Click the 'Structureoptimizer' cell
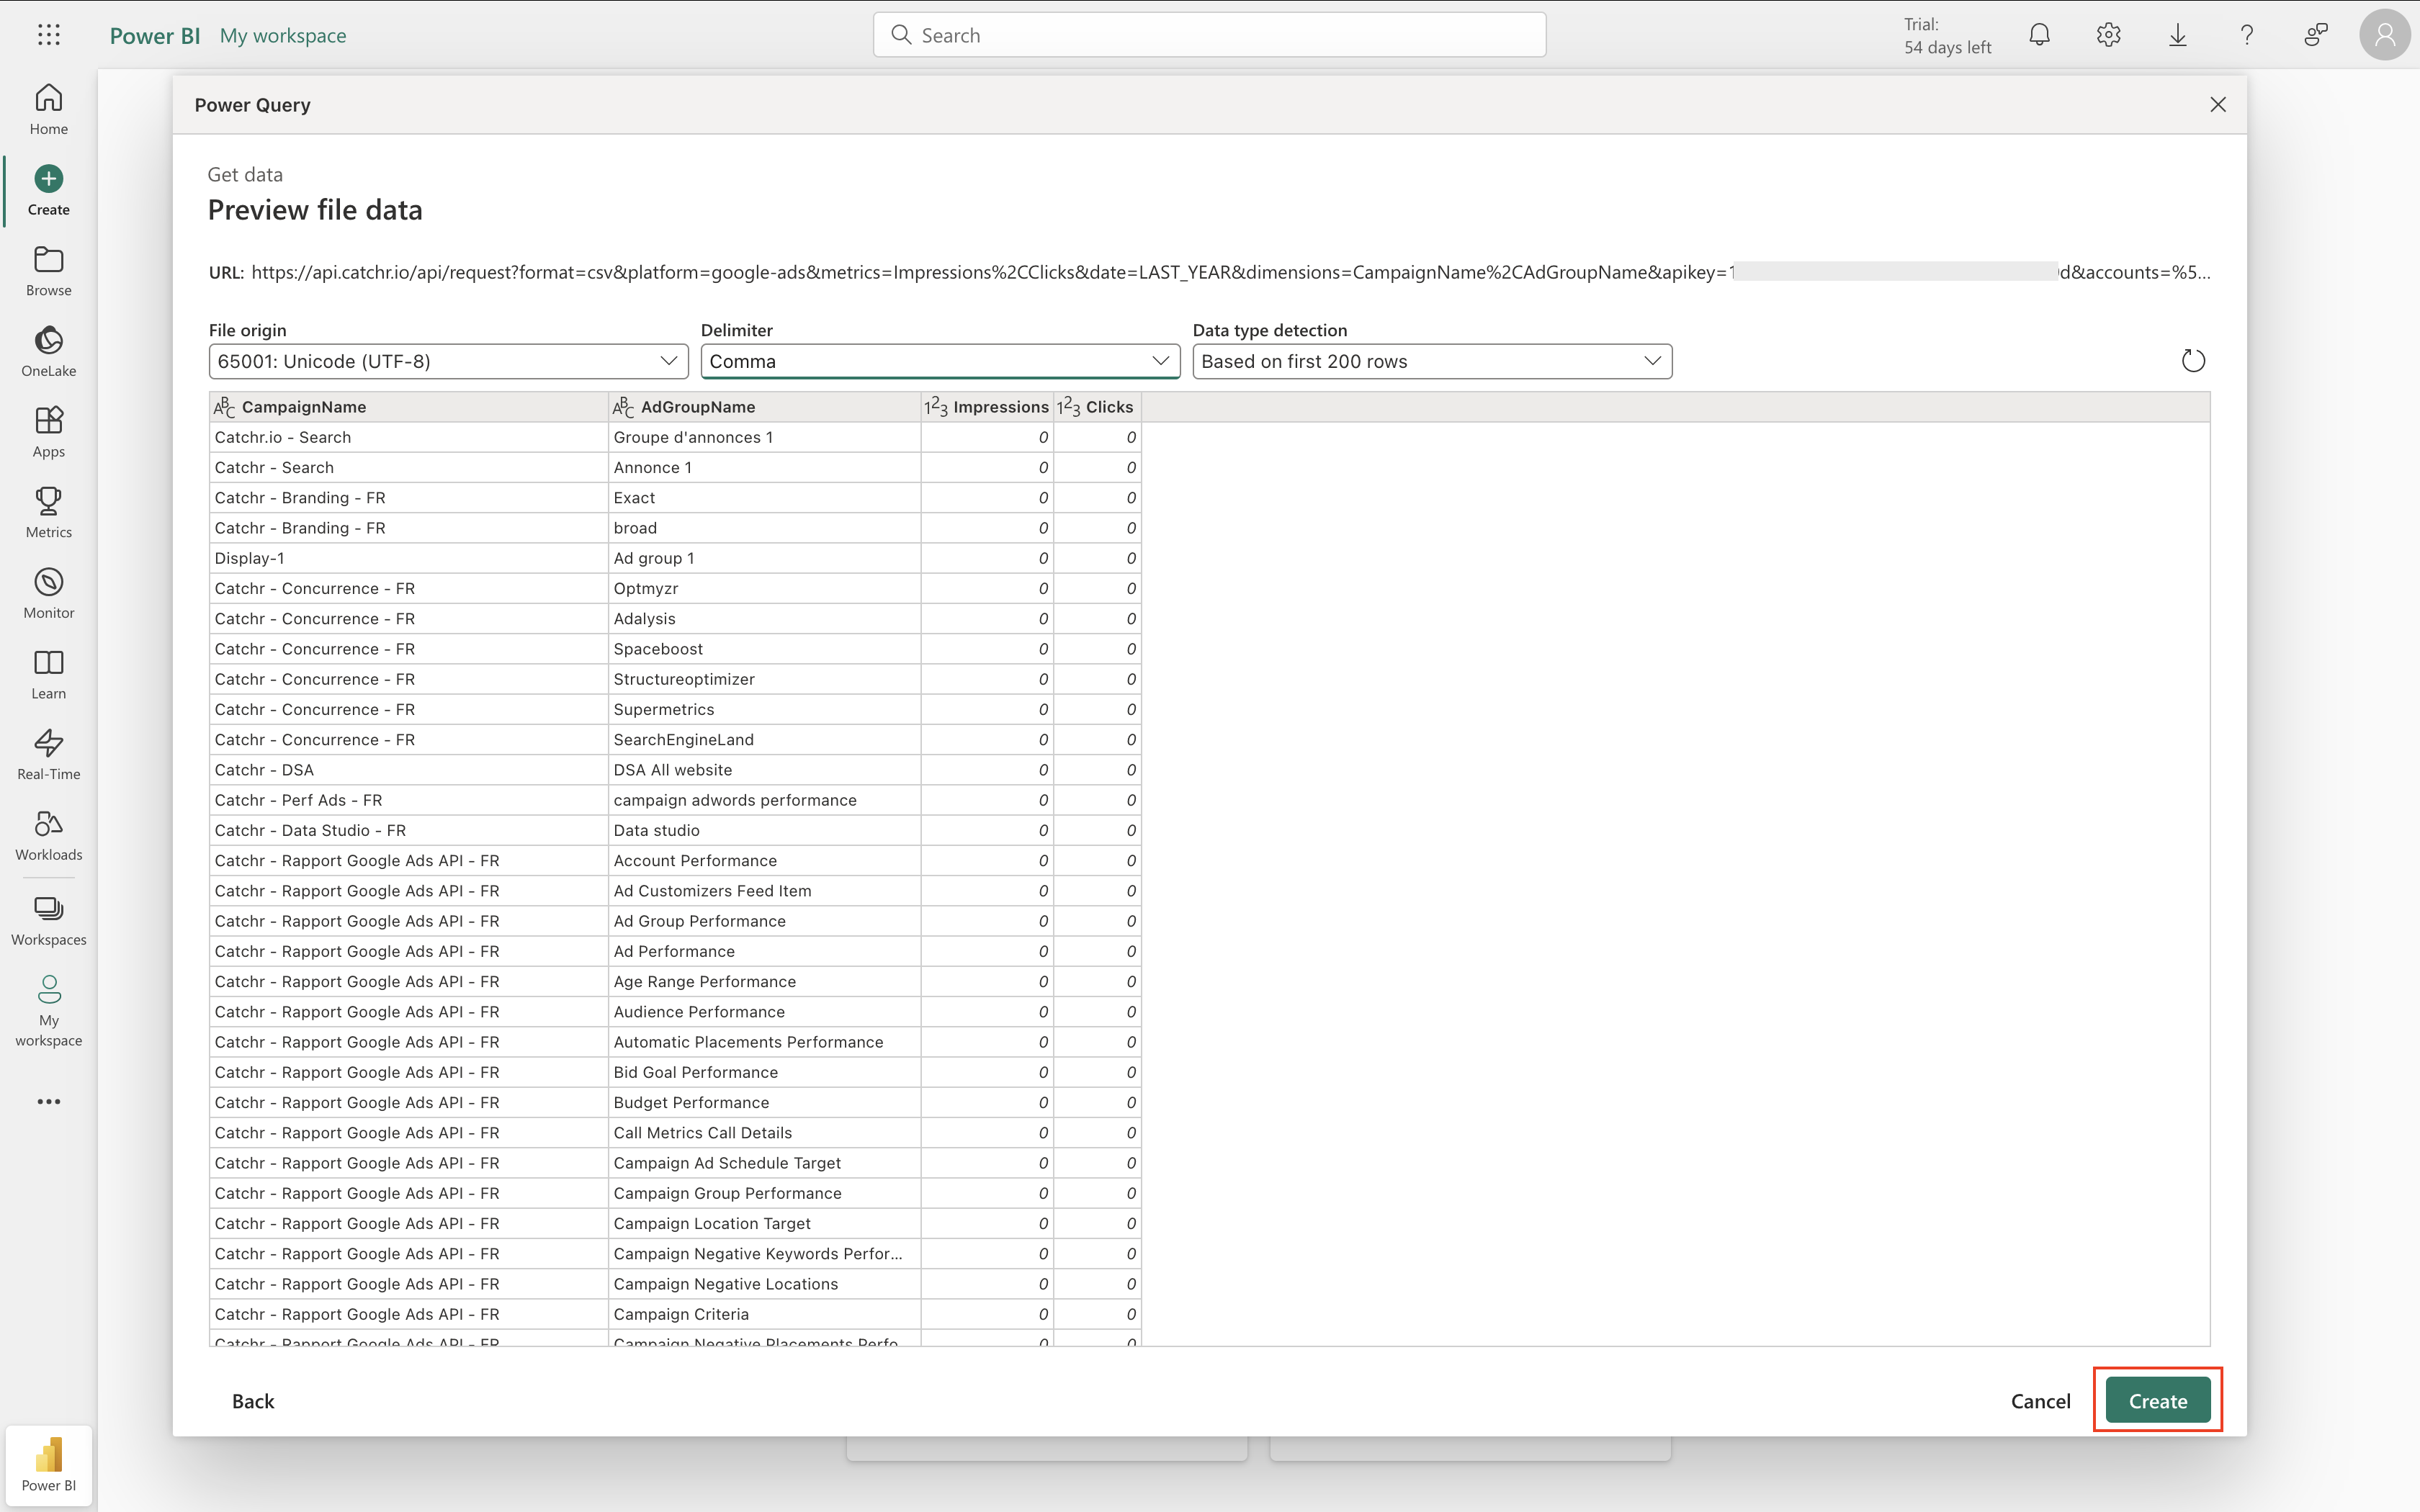Viewport: 2420px width, 1512px height. point(764,679)
